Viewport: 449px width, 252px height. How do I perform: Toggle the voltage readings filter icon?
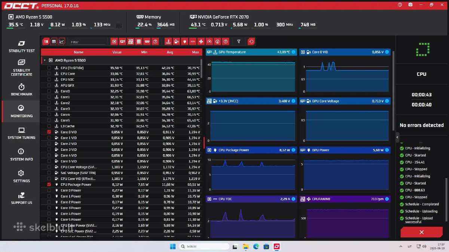click(176, 41)
